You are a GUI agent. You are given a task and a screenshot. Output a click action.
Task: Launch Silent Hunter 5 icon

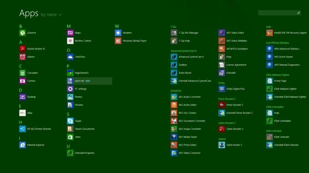coord(222,145)
